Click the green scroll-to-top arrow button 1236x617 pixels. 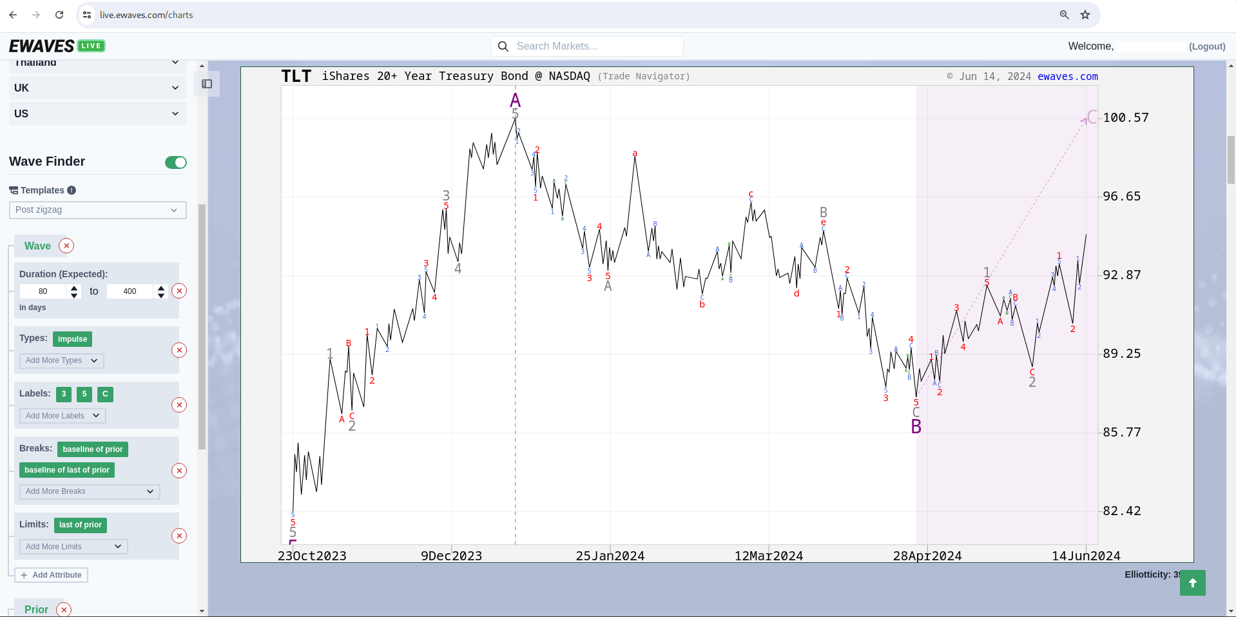point(1192,583)
